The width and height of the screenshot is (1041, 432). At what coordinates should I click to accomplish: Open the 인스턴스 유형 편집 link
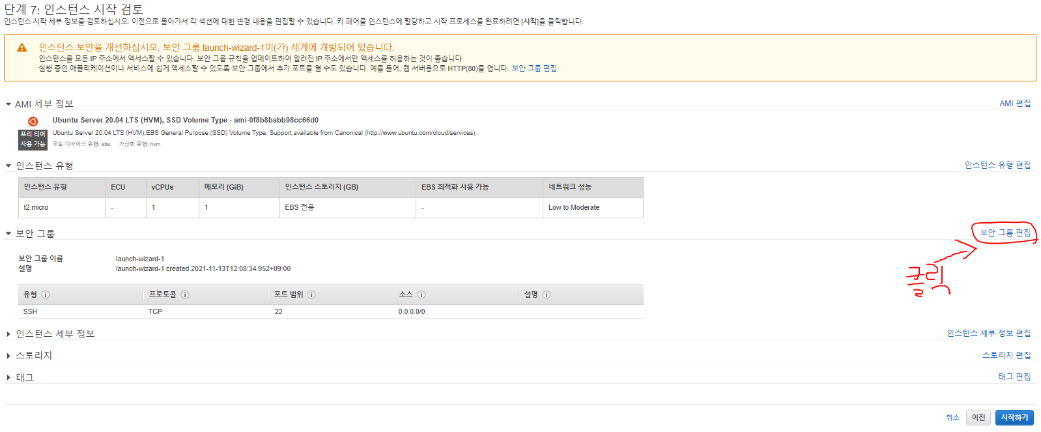click(x=997, y=166)
